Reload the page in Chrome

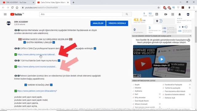click(x=12, y=7)
